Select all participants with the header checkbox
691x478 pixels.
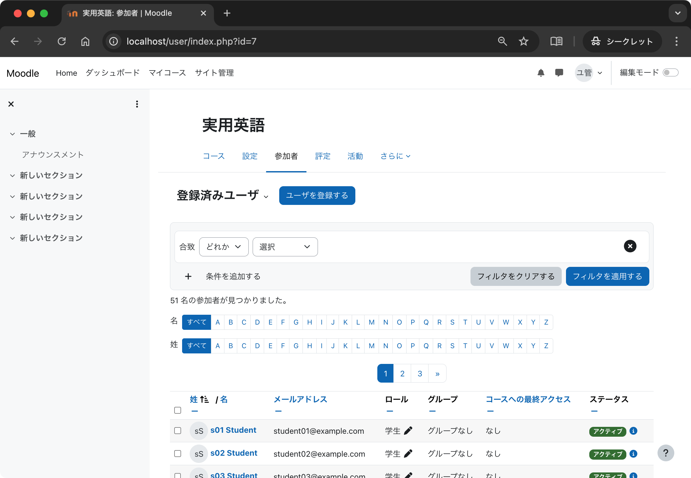click(178, 410)
